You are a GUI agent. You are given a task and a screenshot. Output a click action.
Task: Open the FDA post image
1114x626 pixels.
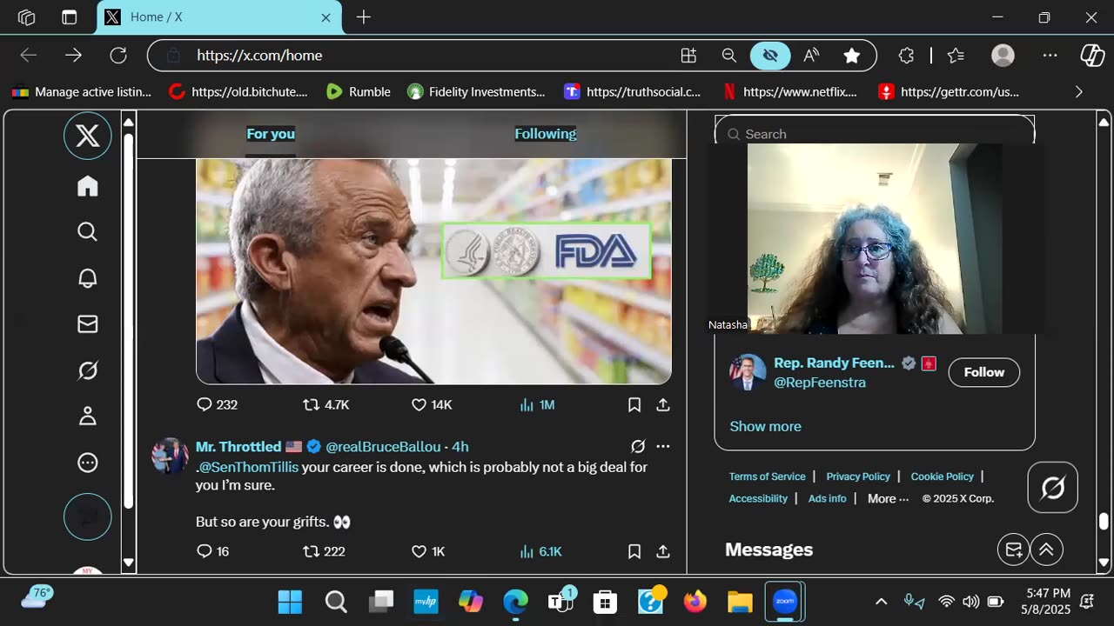coord(433,271)
